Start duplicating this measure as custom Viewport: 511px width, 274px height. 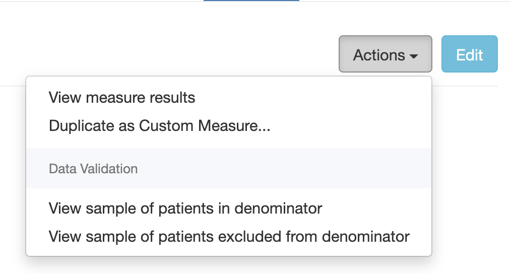click(159, 126)
